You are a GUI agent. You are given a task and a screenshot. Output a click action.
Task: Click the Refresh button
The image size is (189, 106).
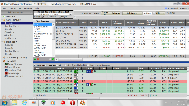pyautogui.click(x=116, y=13)
